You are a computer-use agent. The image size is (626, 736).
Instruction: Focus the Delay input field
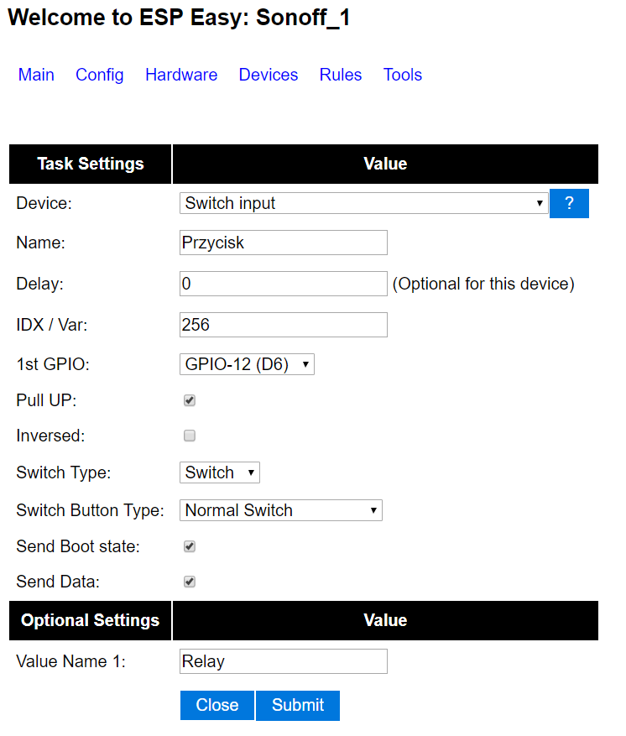[x=284, y=284]
